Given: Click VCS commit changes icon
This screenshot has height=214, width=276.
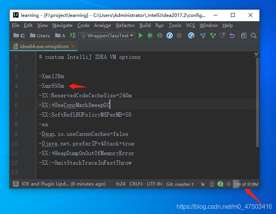Looking at the screenshot, I should [213, 36].
